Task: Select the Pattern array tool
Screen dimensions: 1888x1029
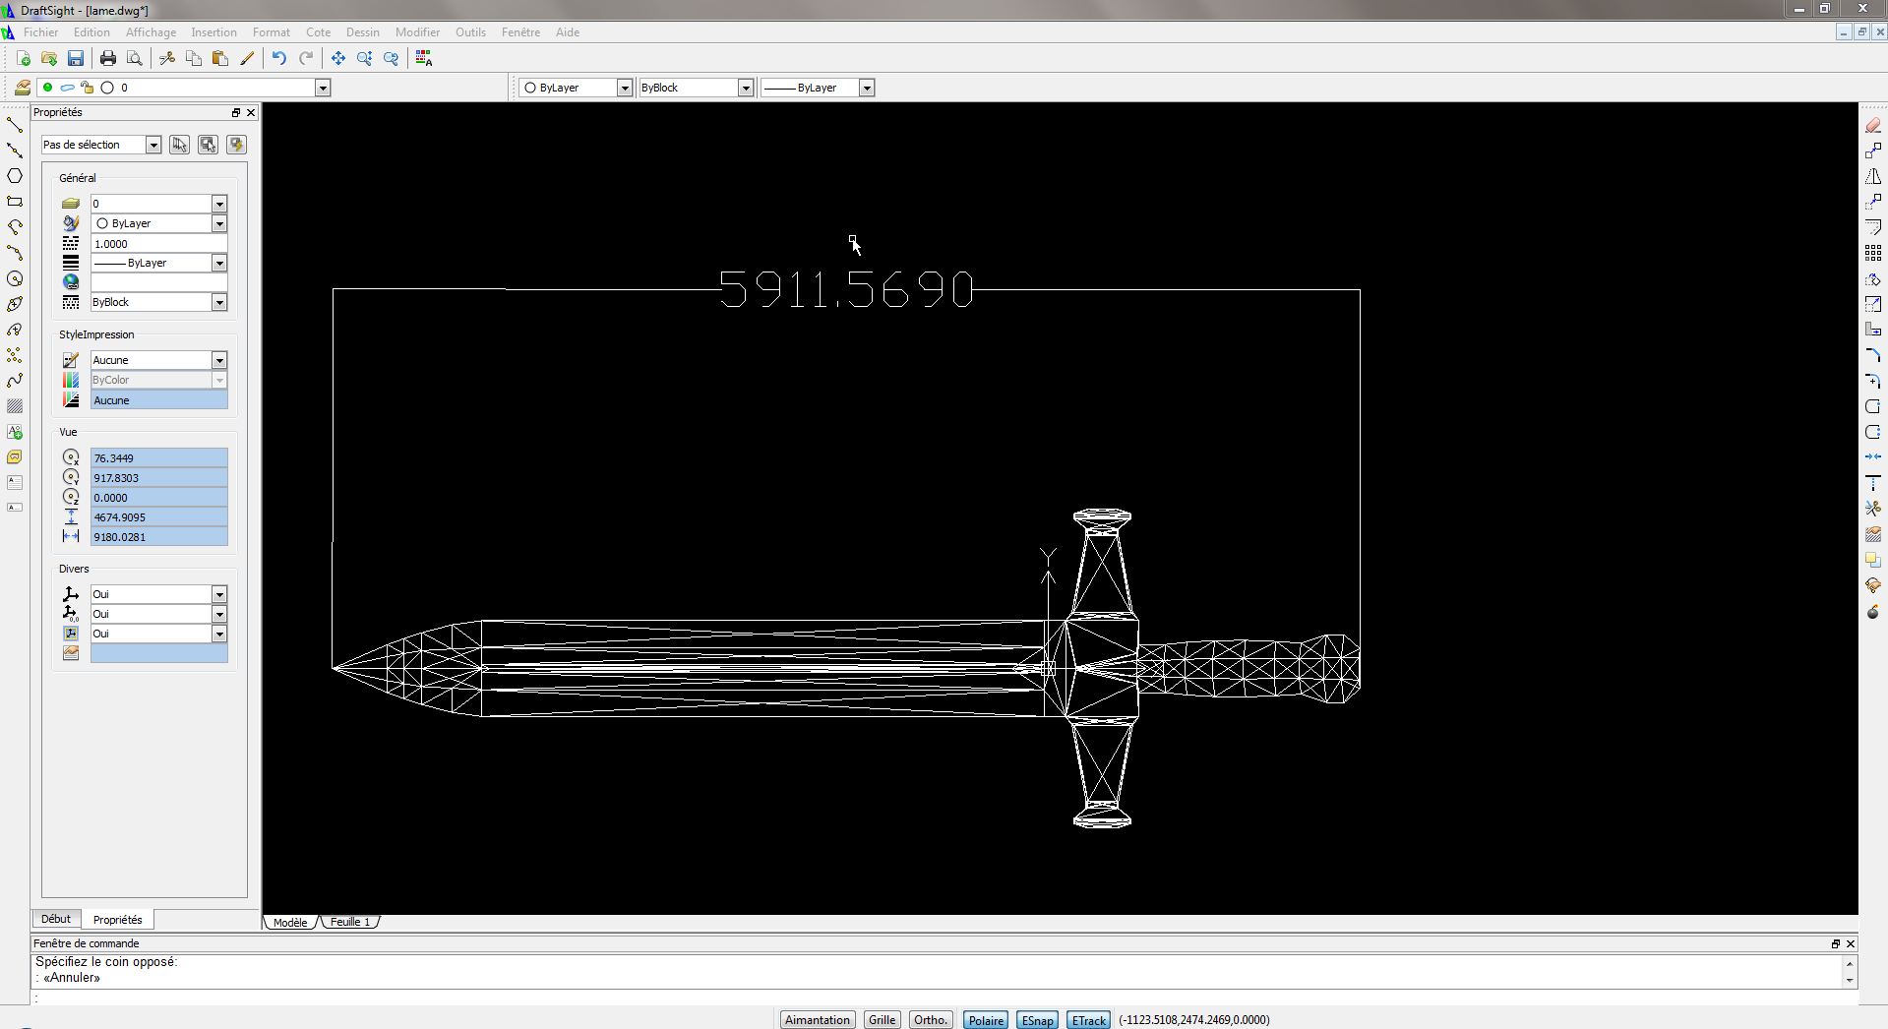Action: (1873, 253)
